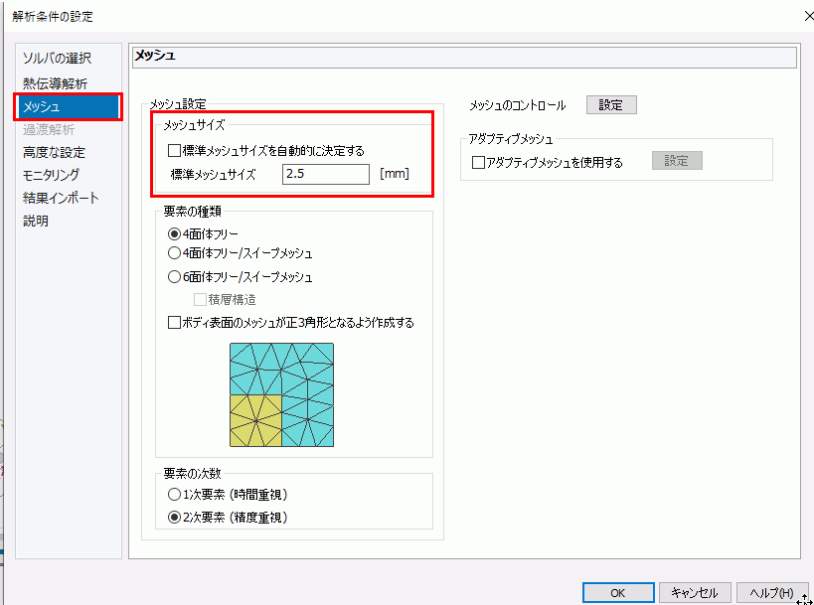Select ソルバの選択 in the left list
The width and height of the screenshot is (814, 605).
(57, 60)
